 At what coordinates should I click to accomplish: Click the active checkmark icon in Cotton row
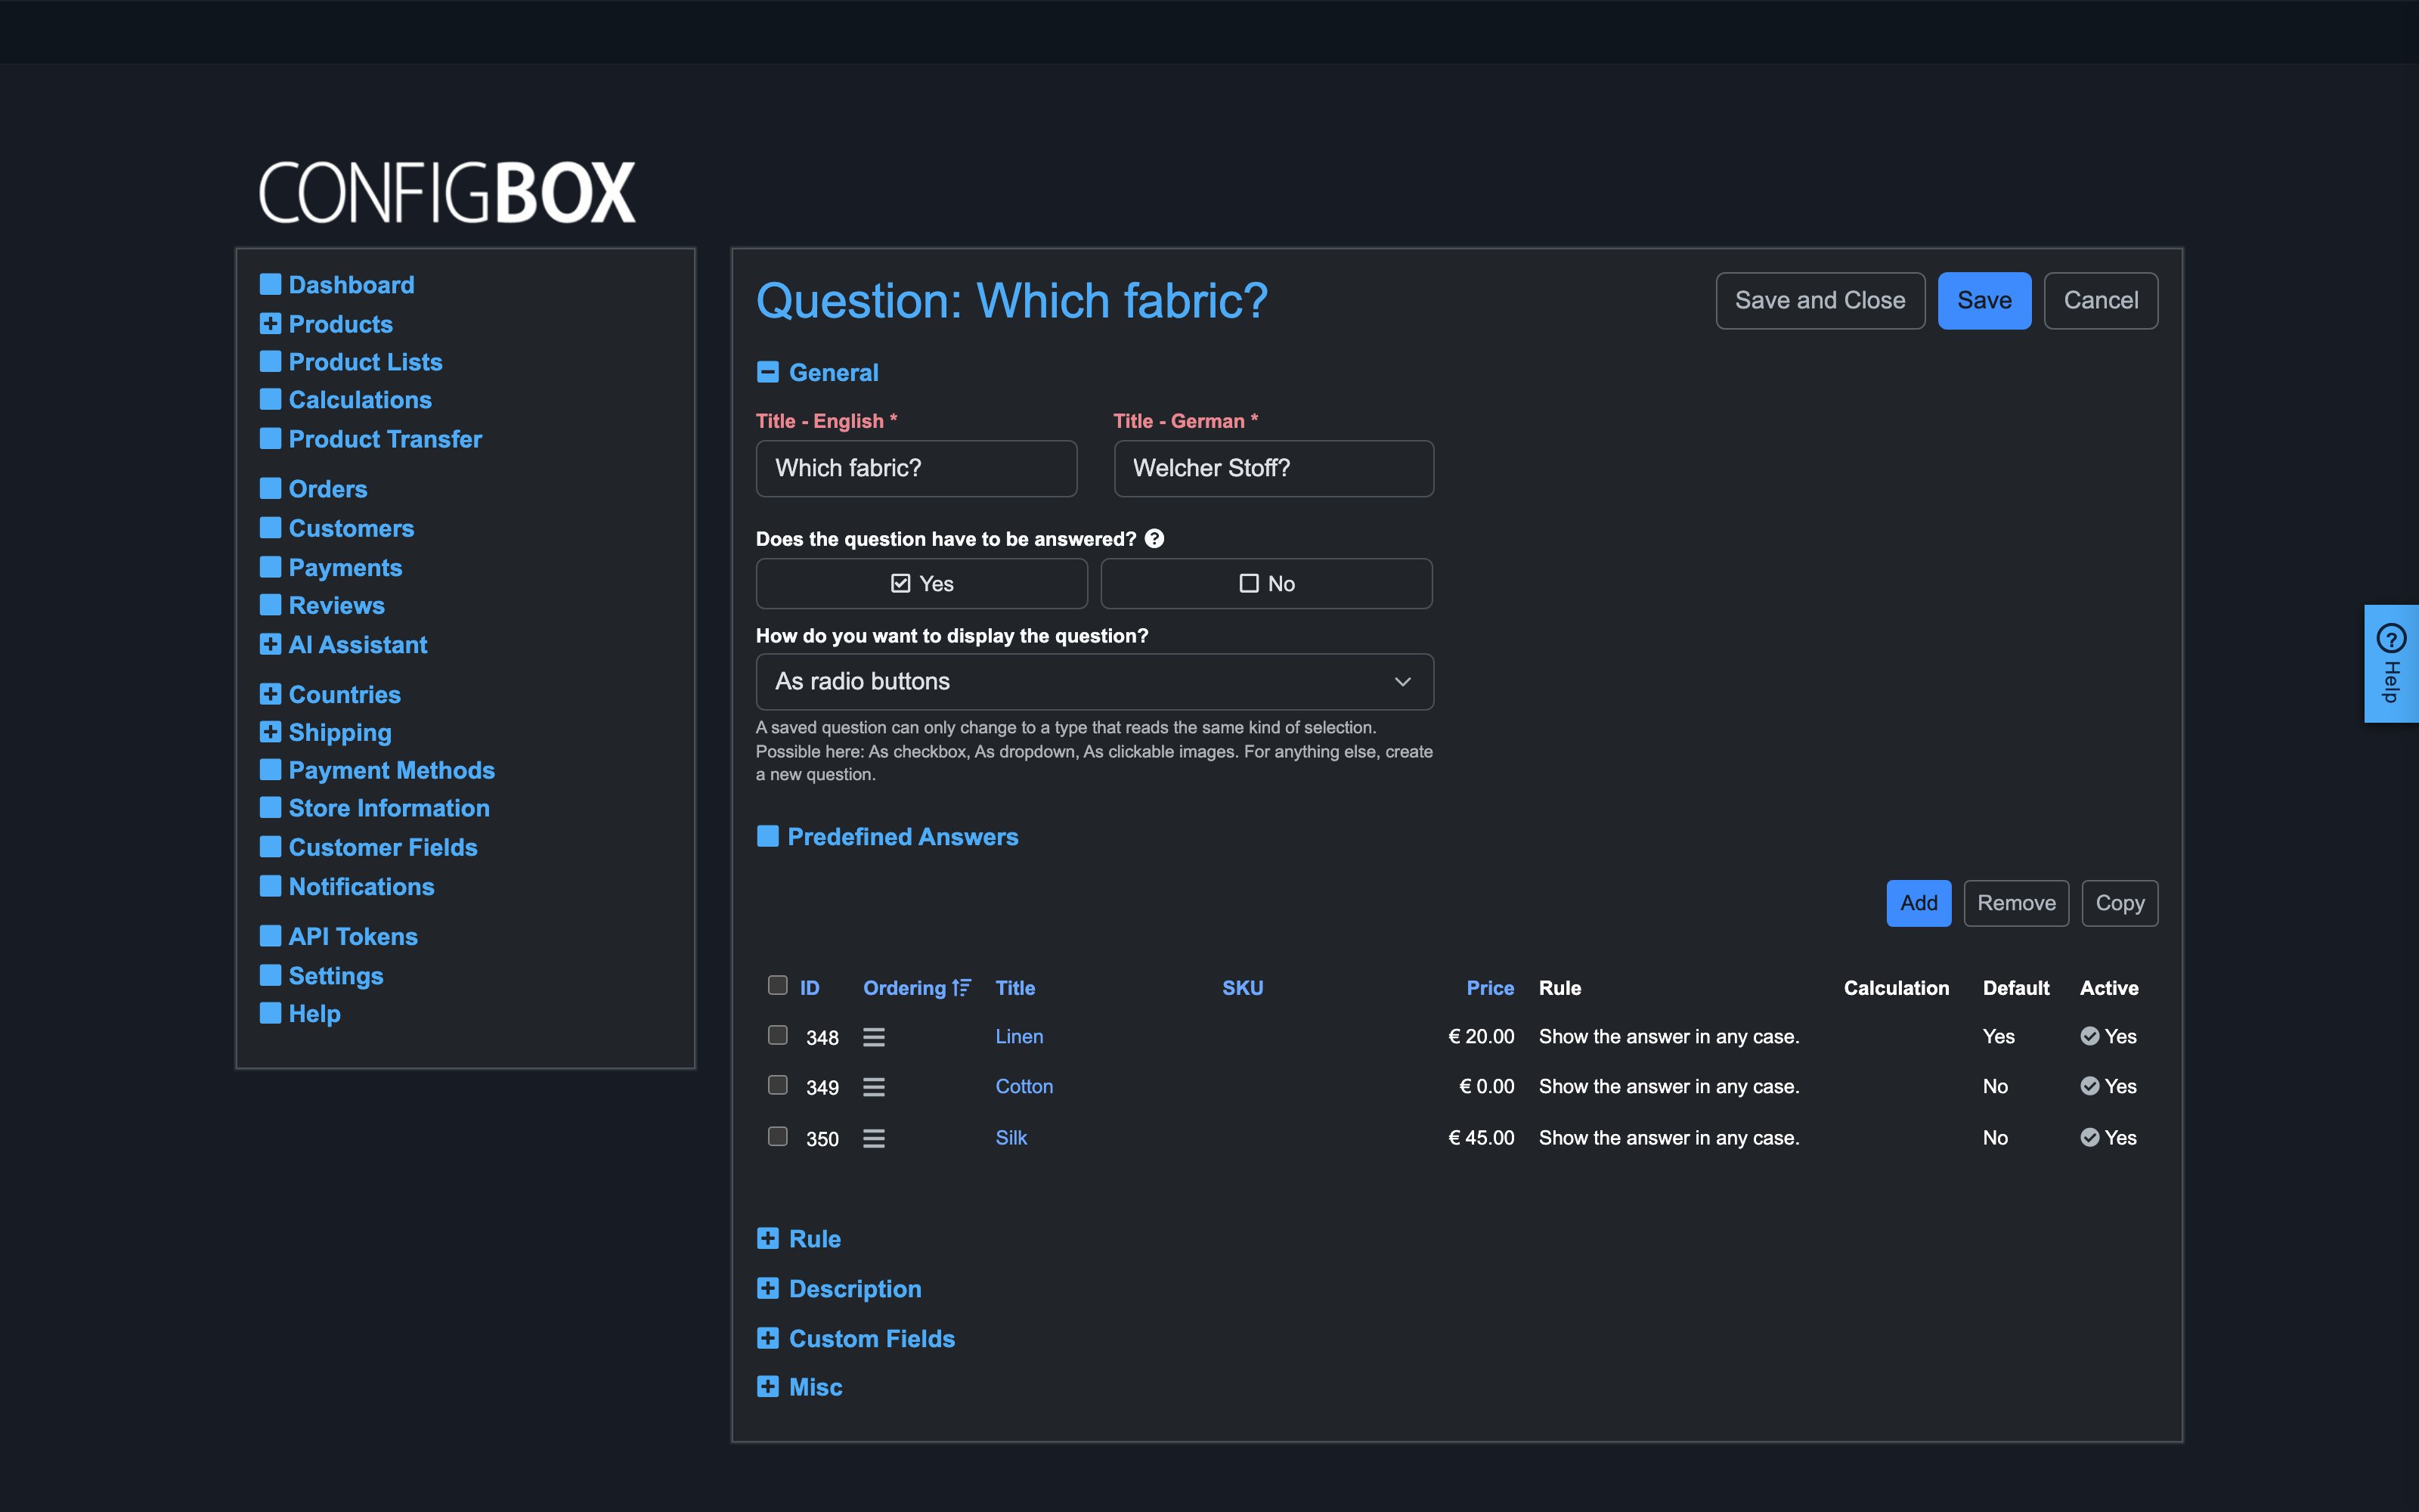2089,1086
